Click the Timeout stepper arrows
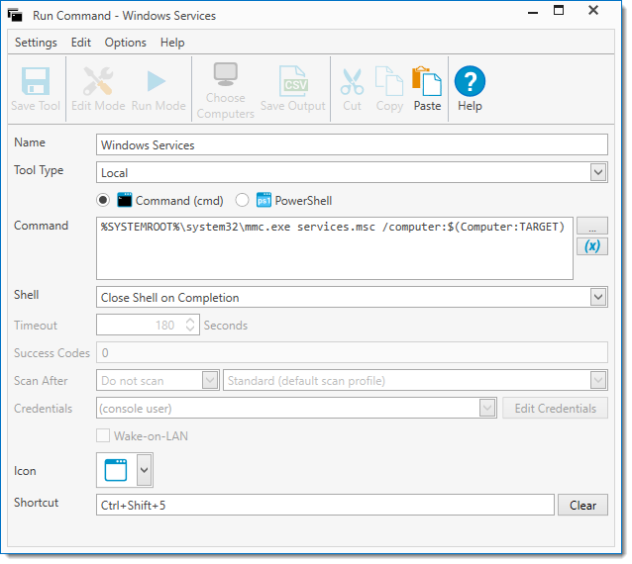Screen dimensions: 632x564 pos(190,325)
